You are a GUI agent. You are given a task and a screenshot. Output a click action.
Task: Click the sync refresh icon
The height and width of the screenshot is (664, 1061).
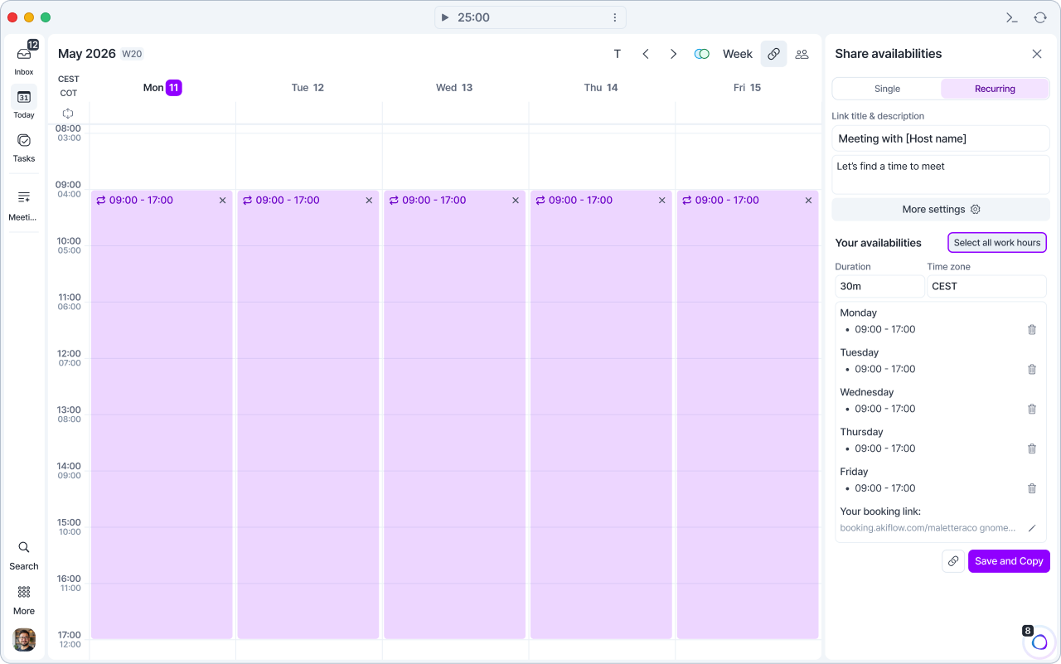pyautogui.click(x=1039, y=17)
